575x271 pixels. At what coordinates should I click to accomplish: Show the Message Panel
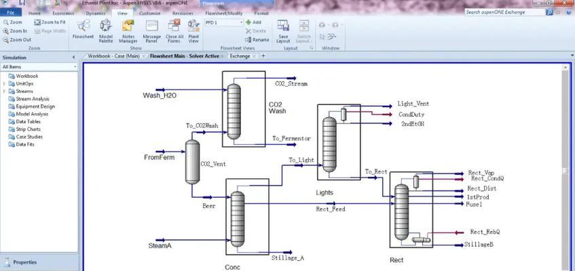click(x=151, y=31)
